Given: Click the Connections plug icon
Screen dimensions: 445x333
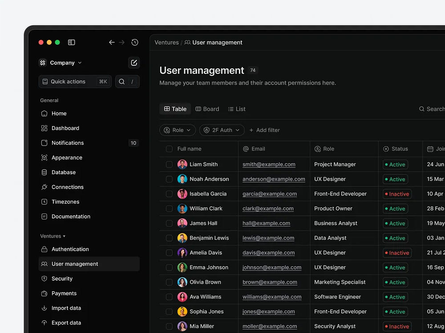Looking at the screenshot, I should 44,187.
